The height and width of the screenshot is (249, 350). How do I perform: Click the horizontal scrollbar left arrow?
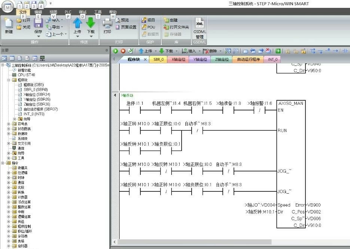(115, 242)
